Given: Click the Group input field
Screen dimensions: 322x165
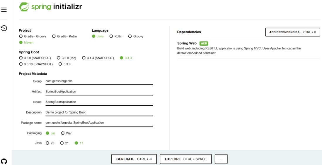Looking at the screenshot, I should [x=99, y=81].
